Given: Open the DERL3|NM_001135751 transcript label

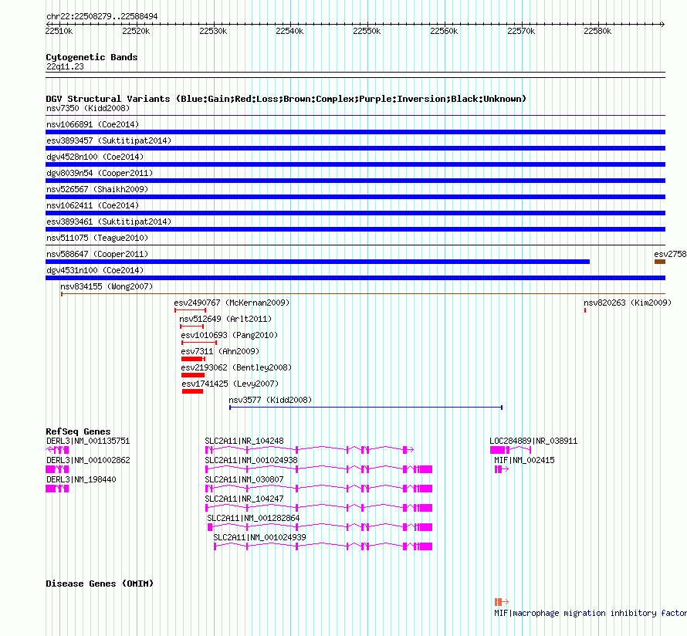Looking at the screenshot, I should click(88, 441).
